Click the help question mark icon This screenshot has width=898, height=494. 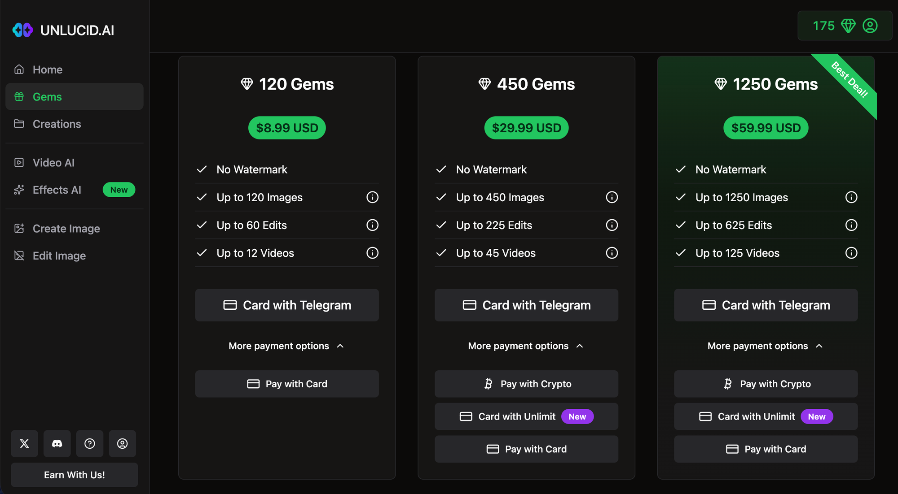click(x=90, y=443)
